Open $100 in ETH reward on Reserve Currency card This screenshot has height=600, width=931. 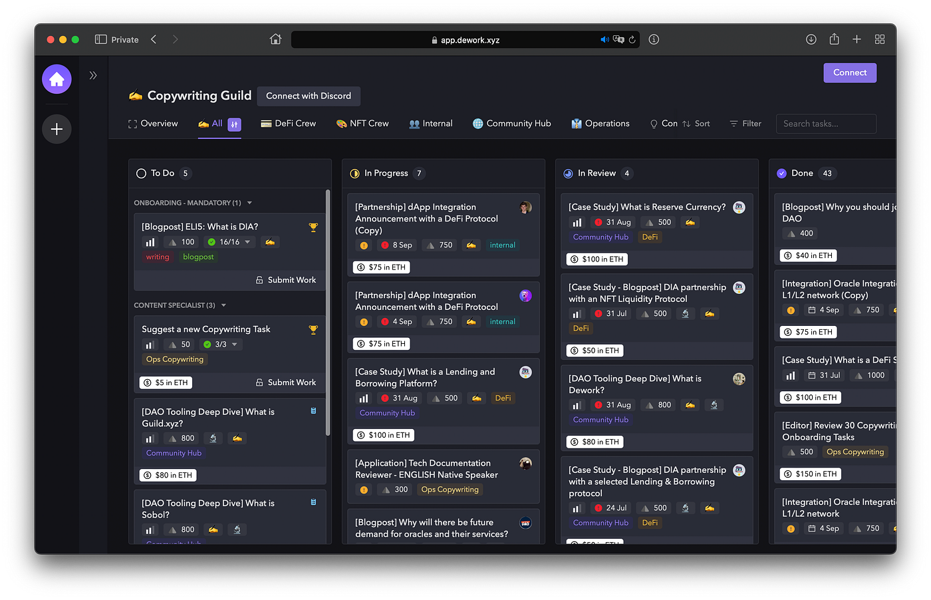click(x=598, y=259)
